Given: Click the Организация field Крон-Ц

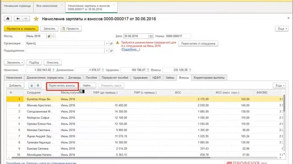Looking at the screenshot, I should point(65,44).
